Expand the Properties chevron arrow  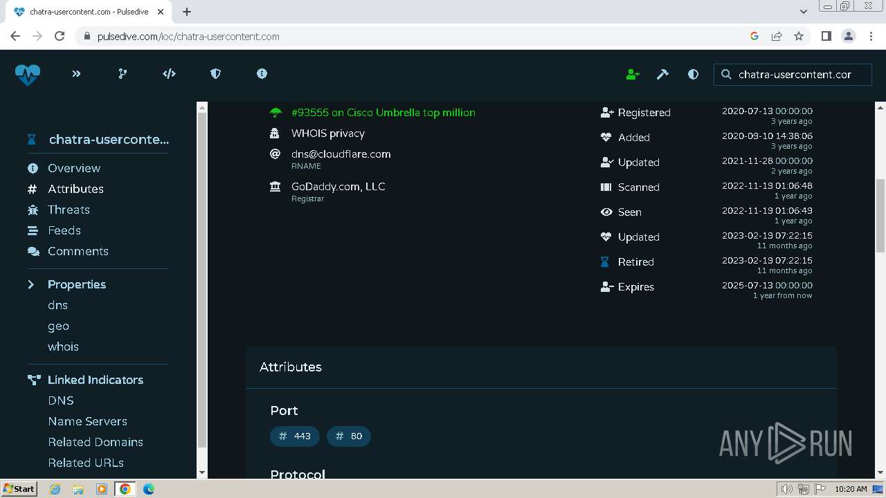coord(31,284)
